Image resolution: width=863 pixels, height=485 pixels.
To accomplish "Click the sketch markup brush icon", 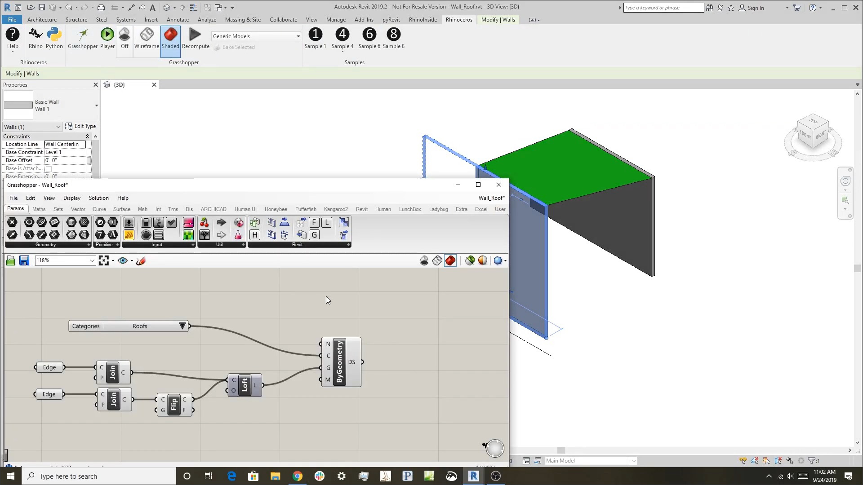I will pos(141,260).
